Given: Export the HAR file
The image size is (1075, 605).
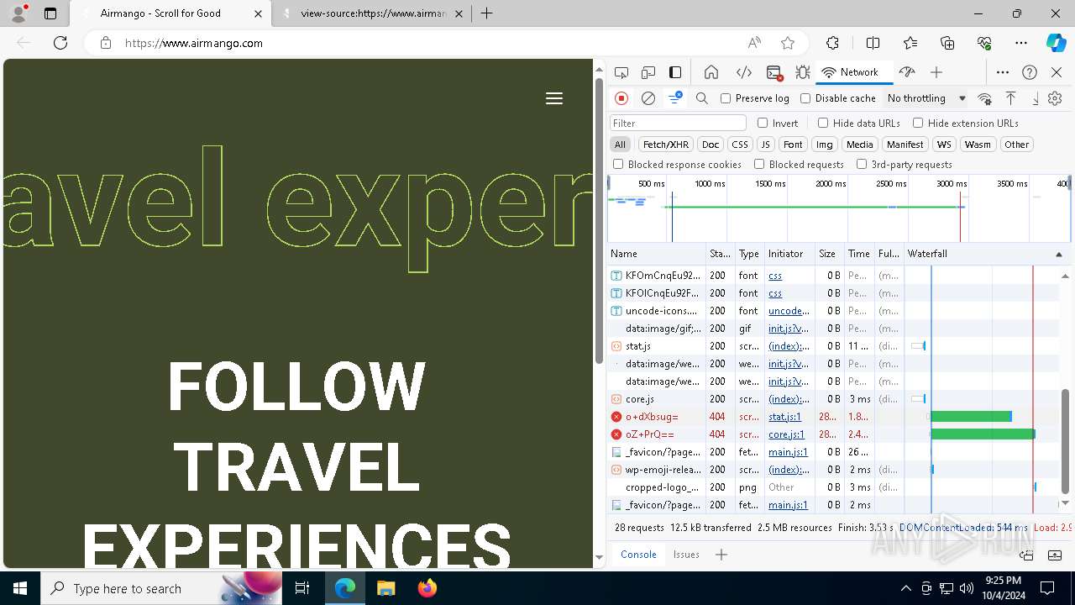Looking at the screenshot, I should [x=1035, y=98].
